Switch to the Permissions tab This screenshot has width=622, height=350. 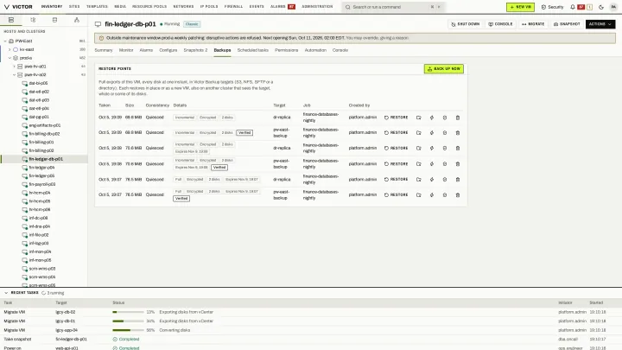[287, 50]
